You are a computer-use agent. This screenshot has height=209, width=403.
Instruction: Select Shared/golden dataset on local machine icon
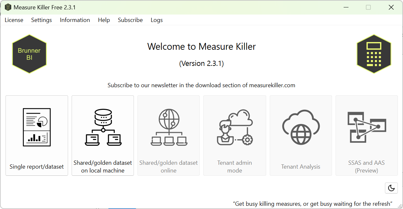(103, 127)
